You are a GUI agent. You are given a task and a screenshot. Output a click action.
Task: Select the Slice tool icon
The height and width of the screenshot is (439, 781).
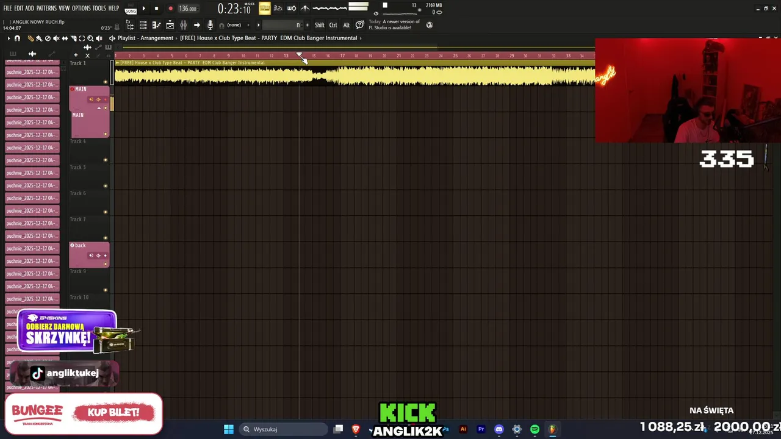pos(73,38)
